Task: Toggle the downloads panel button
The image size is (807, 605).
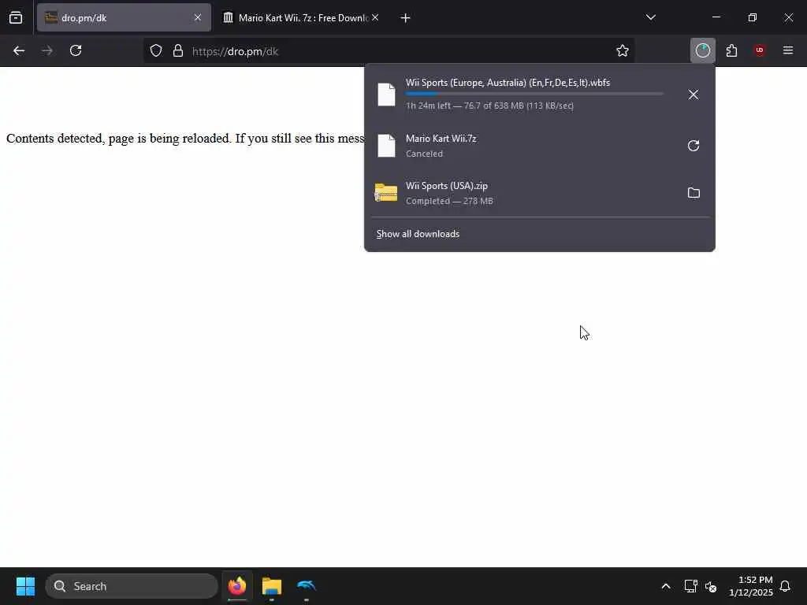Action: 702,50
